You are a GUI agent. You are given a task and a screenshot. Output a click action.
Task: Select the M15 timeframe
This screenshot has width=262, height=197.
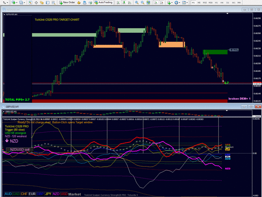(205, 3)
